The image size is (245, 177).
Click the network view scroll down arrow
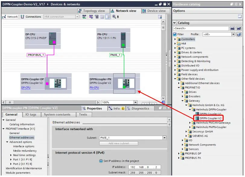[x=163, y=98]
